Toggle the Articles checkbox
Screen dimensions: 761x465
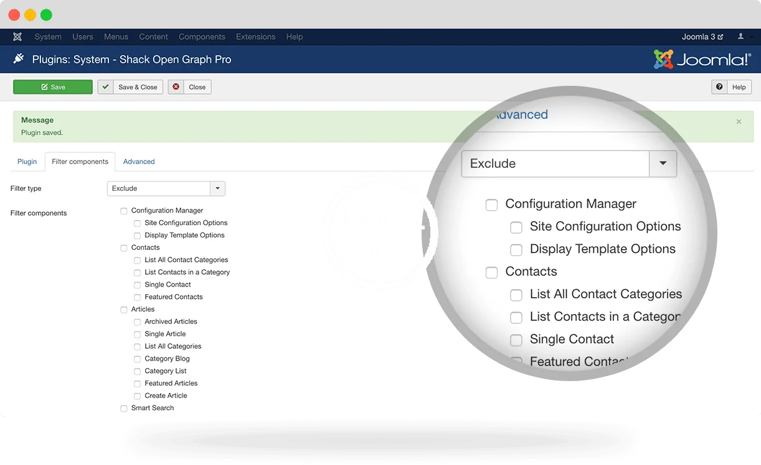tap(124, 310)
